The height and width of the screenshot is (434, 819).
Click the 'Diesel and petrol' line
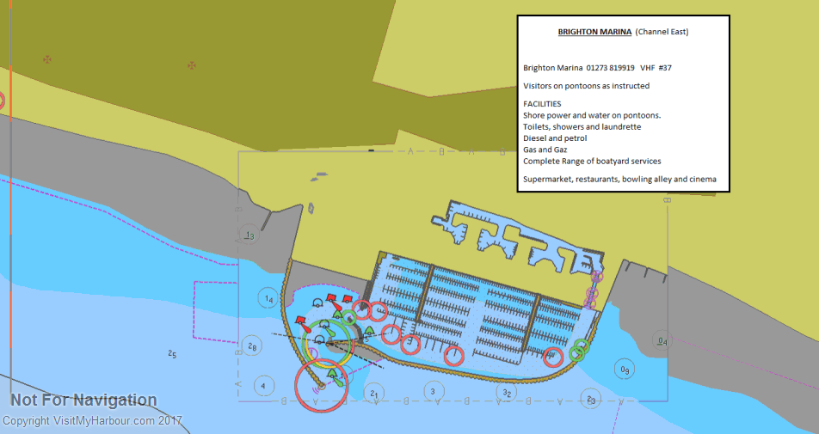(x=555, y=138)
